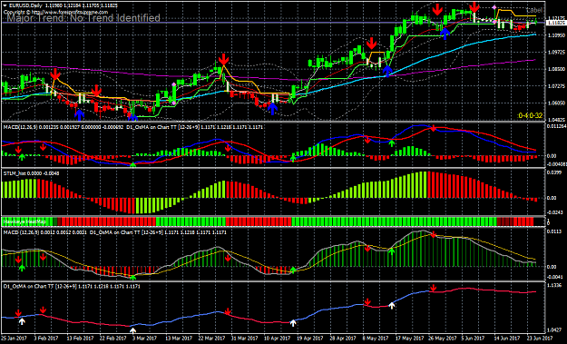Click the 19 Apr 2017 date label
Viewport: 567px width, 344px height.
pyautogui.click(x=310, y=339)
